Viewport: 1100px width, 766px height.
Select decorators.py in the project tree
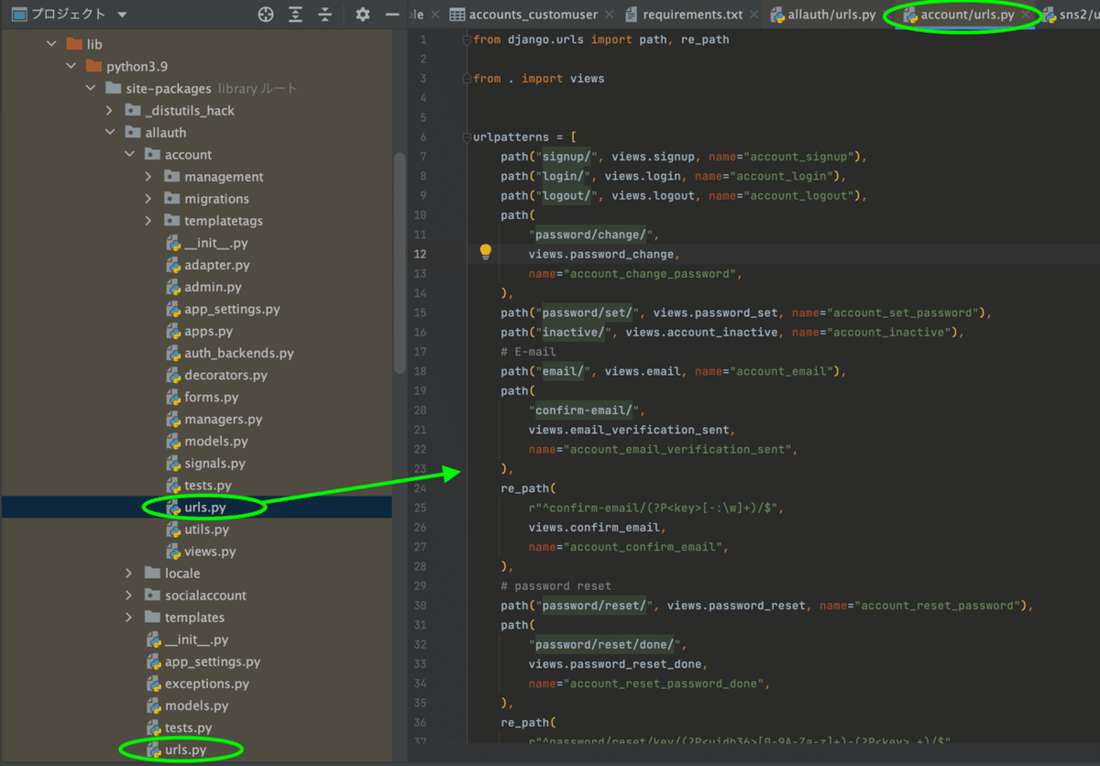click(196, 375)
